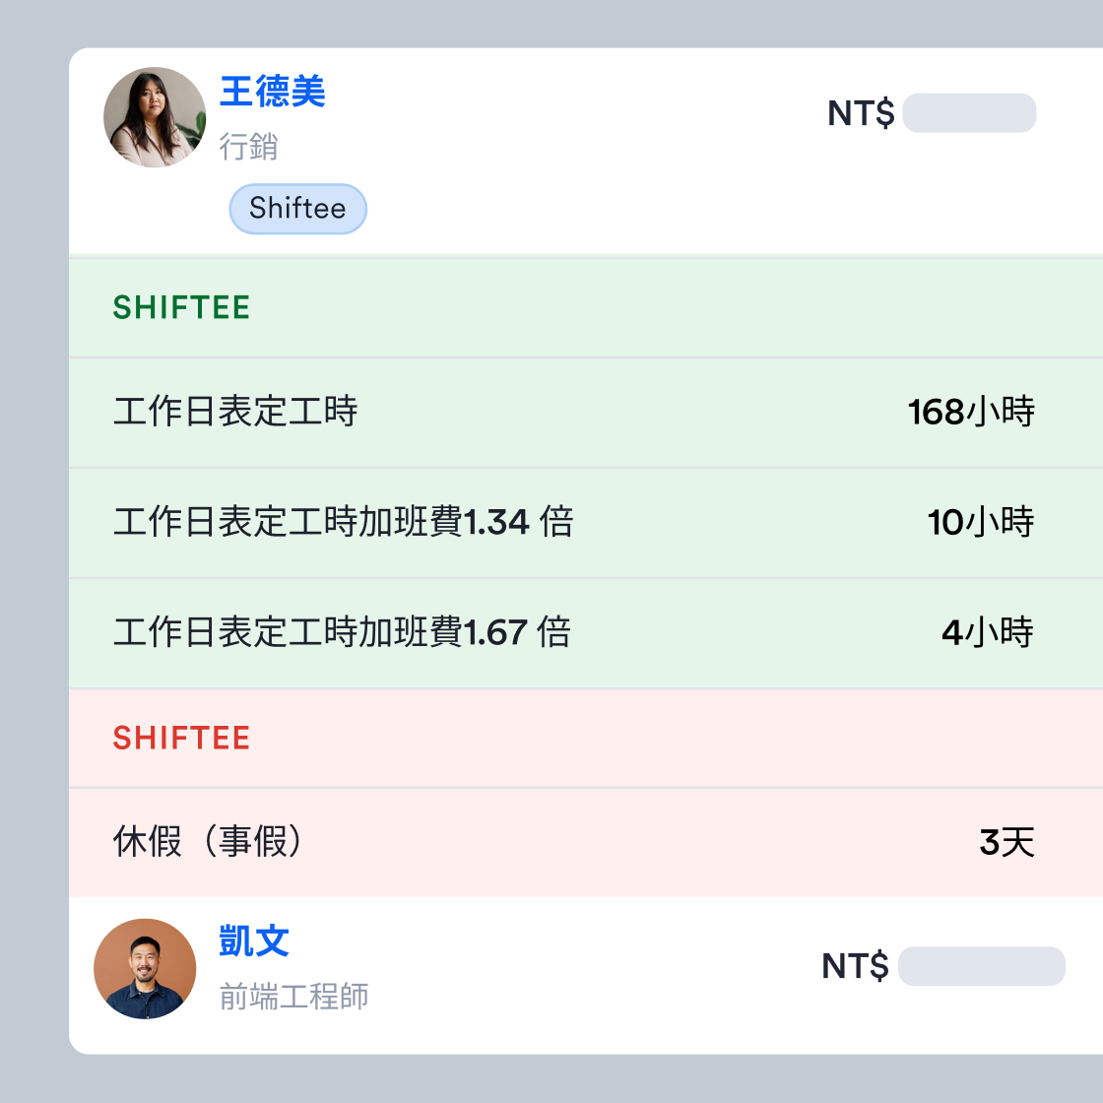This screenshot has height=1103, width=1103.
Task: Collapse the red SHIFTEE deductions section
Action: (x=181, y=738)
